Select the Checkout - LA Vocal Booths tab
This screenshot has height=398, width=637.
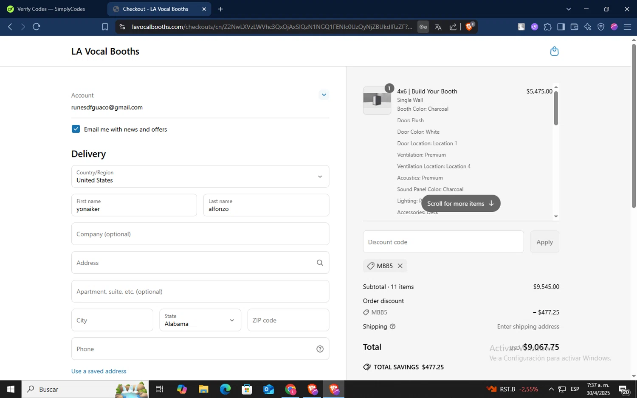155,9
